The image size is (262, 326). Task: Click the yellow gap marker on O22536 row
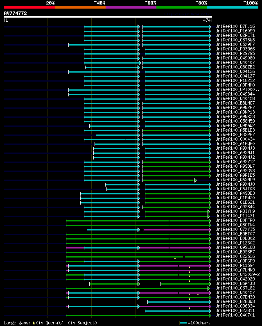click(x=175, y=258)
